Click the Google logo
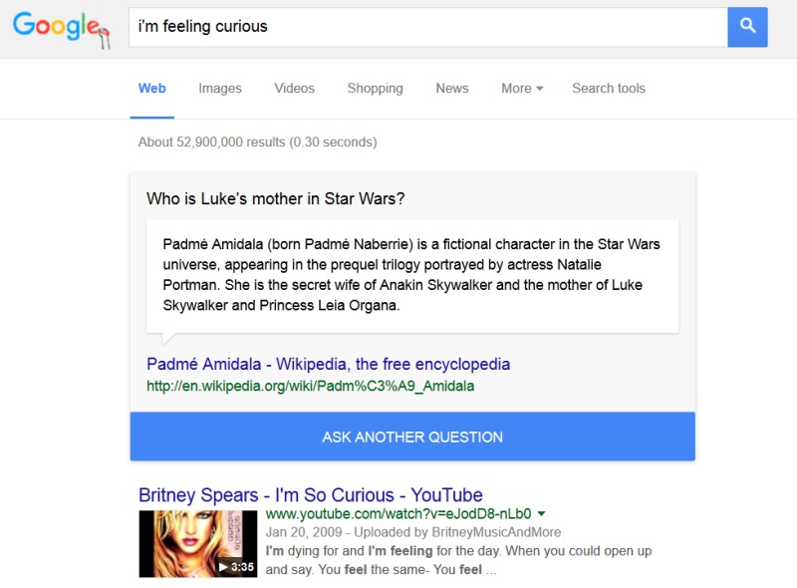The width and height of the screenshot is (797, 588). click(60, 28)
